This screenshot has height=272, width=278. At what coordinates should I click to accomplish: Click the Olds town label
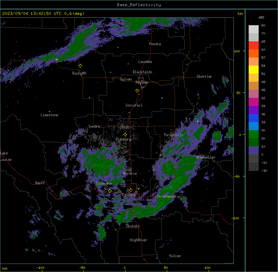[125, 127]
